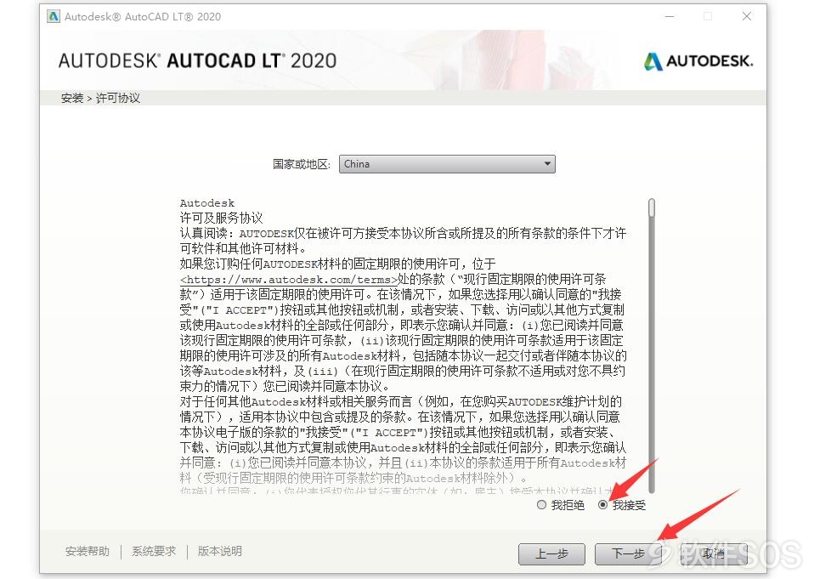Close the installer window

pyautogui.click(x=747, y=17)
